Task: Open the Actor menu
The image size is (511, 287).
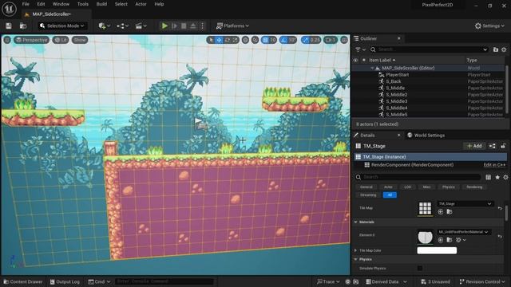Action: (x=141, y=4)
